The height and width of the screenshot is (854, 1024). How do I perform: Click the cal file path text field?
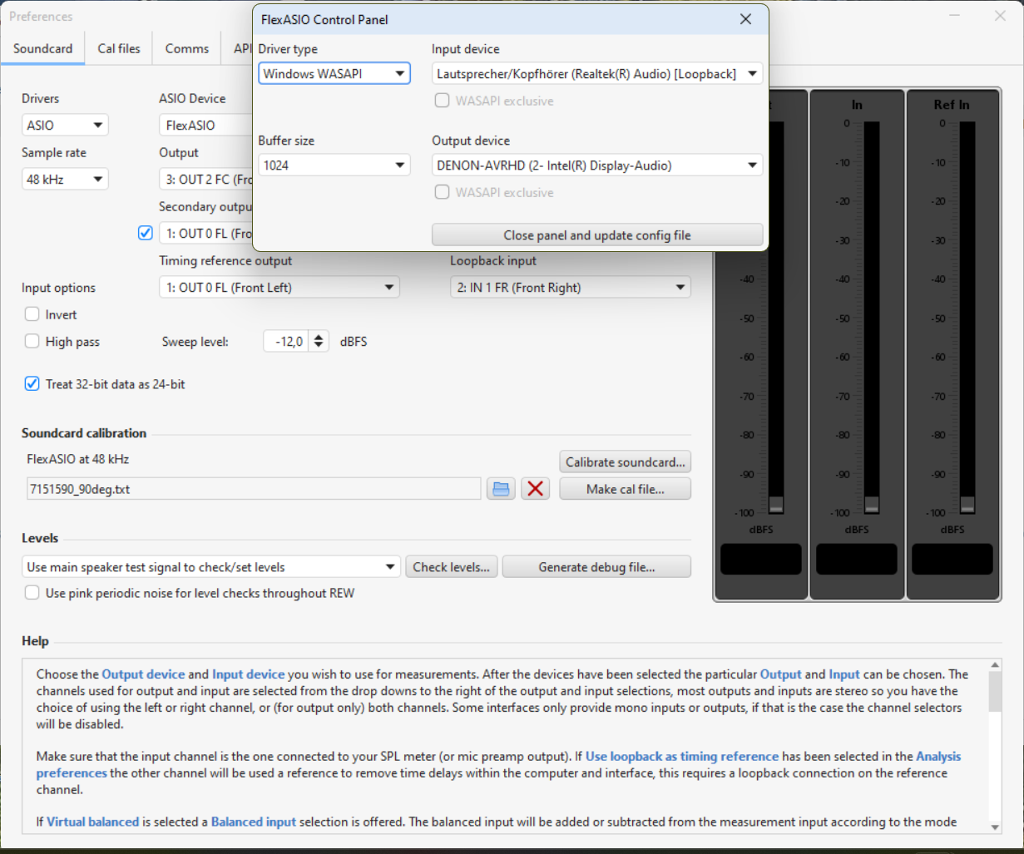pos(254,489)
